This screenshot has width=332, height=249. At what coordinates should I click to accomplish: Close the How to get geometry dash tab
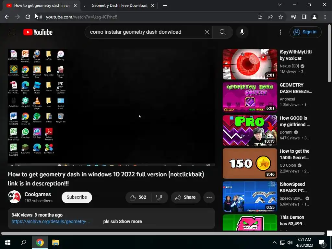(x=75, y=6)
